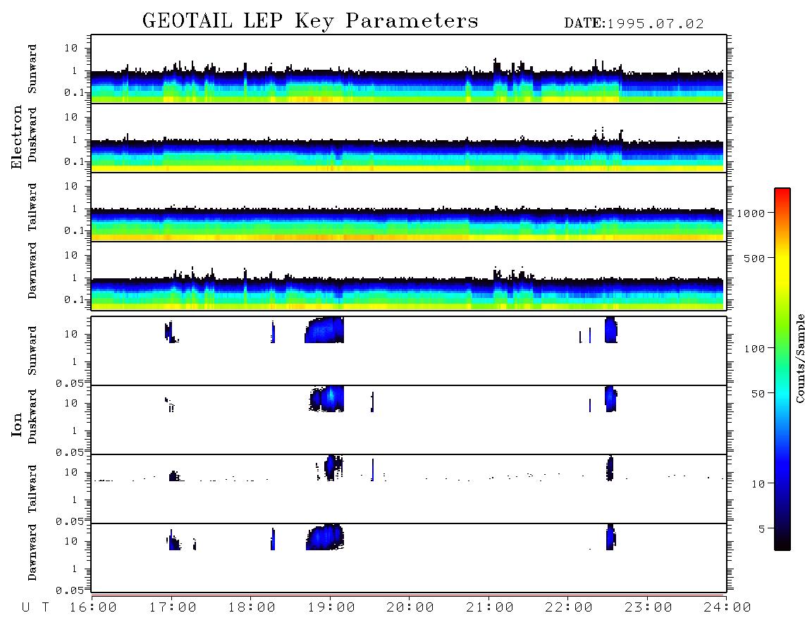Click the Electron Sunward panel label

pos(32,69)
